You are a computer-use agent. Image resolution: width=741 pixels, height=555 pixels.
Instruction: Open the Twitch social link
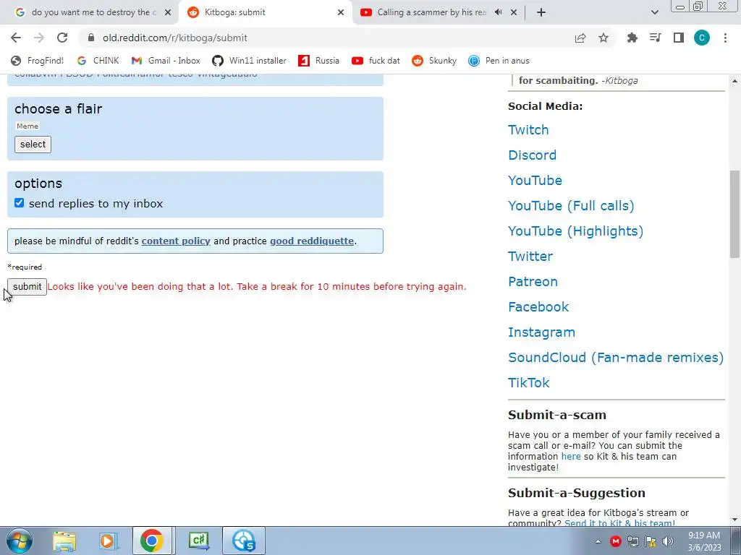click(528, 130)
